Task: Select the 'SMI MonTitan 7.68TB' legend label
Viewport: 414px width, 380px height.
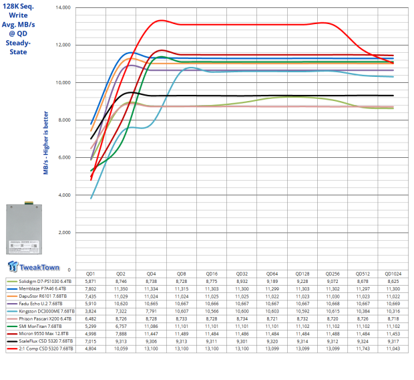Action: pos(40,326)
